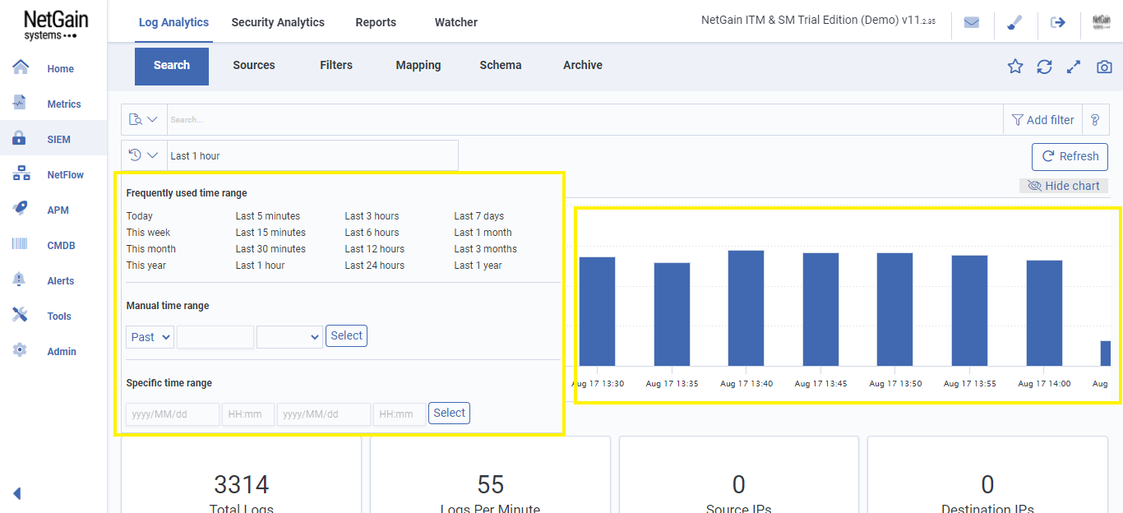Open the Archive sub-tab
1123x513 pixels.
pyautogui.click(x=583, y=65)
